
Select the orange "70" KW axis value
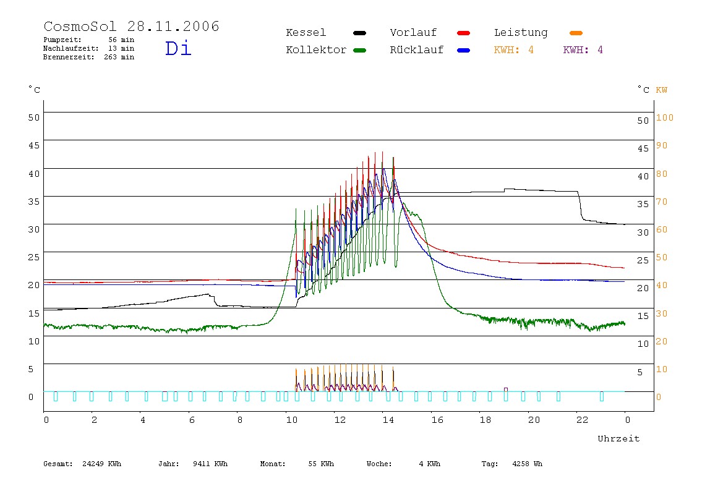662,202
